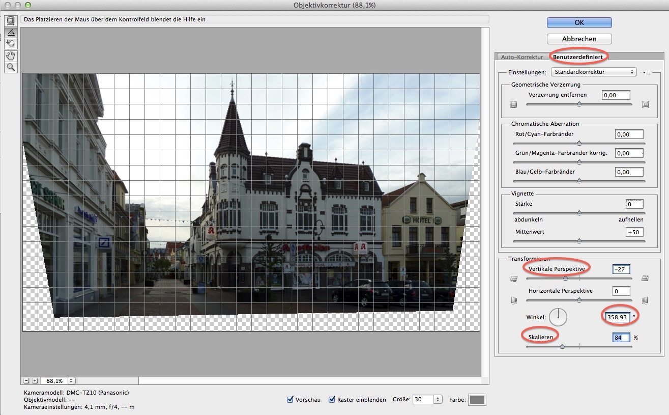Toggle the Vorschau preview checkbox

pos(290,400)
